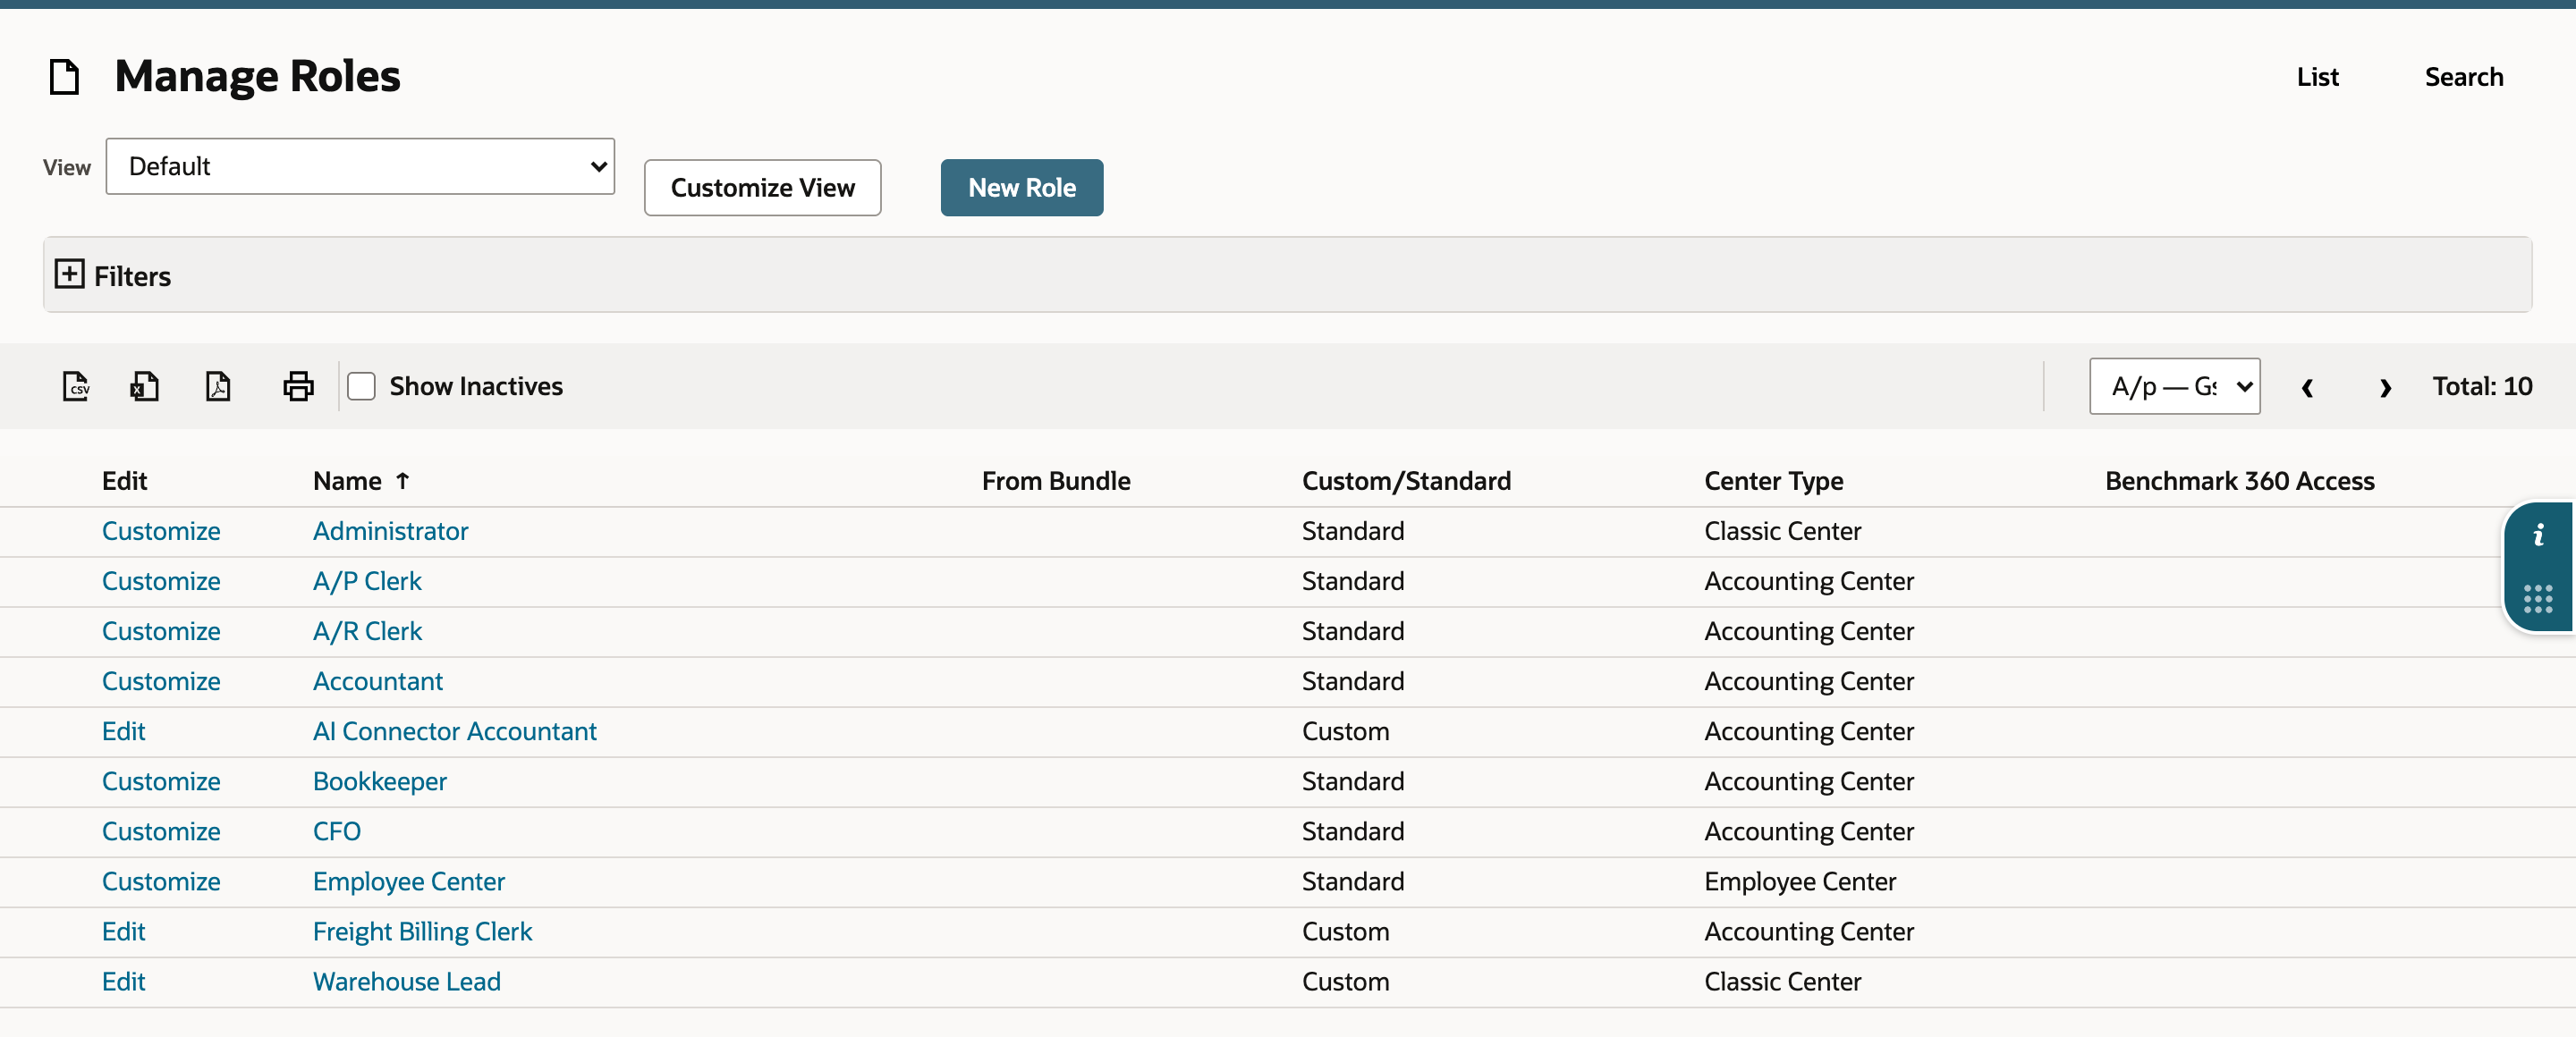Click Edit for AI Connector Accountant
This screenshot has width=2576, height=1037.
[x=124, y=731]
